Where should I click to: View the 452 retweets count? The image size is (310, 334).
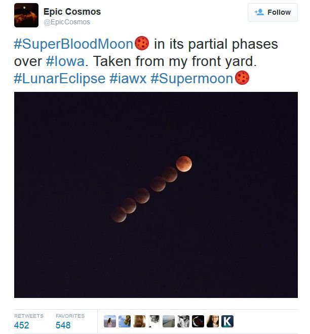click(x=22, y=325)
